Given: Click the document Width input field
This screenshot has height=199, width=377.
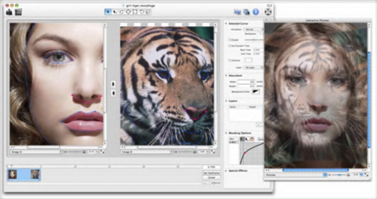Looking at the screenshot, I should click(x=247, y=82).
